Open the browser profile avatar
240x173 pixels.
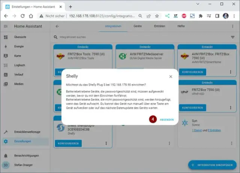226,16
